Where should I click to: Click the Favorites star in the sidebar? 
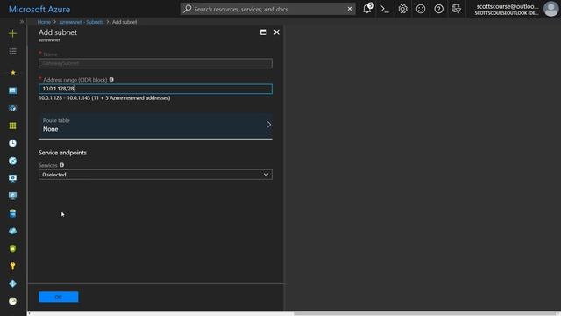tap(13, 72)
